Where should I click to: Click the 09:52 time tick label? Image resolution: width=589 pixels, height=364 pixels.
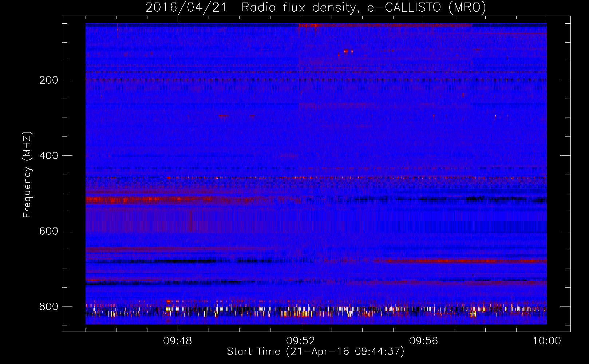click(301, 341)
